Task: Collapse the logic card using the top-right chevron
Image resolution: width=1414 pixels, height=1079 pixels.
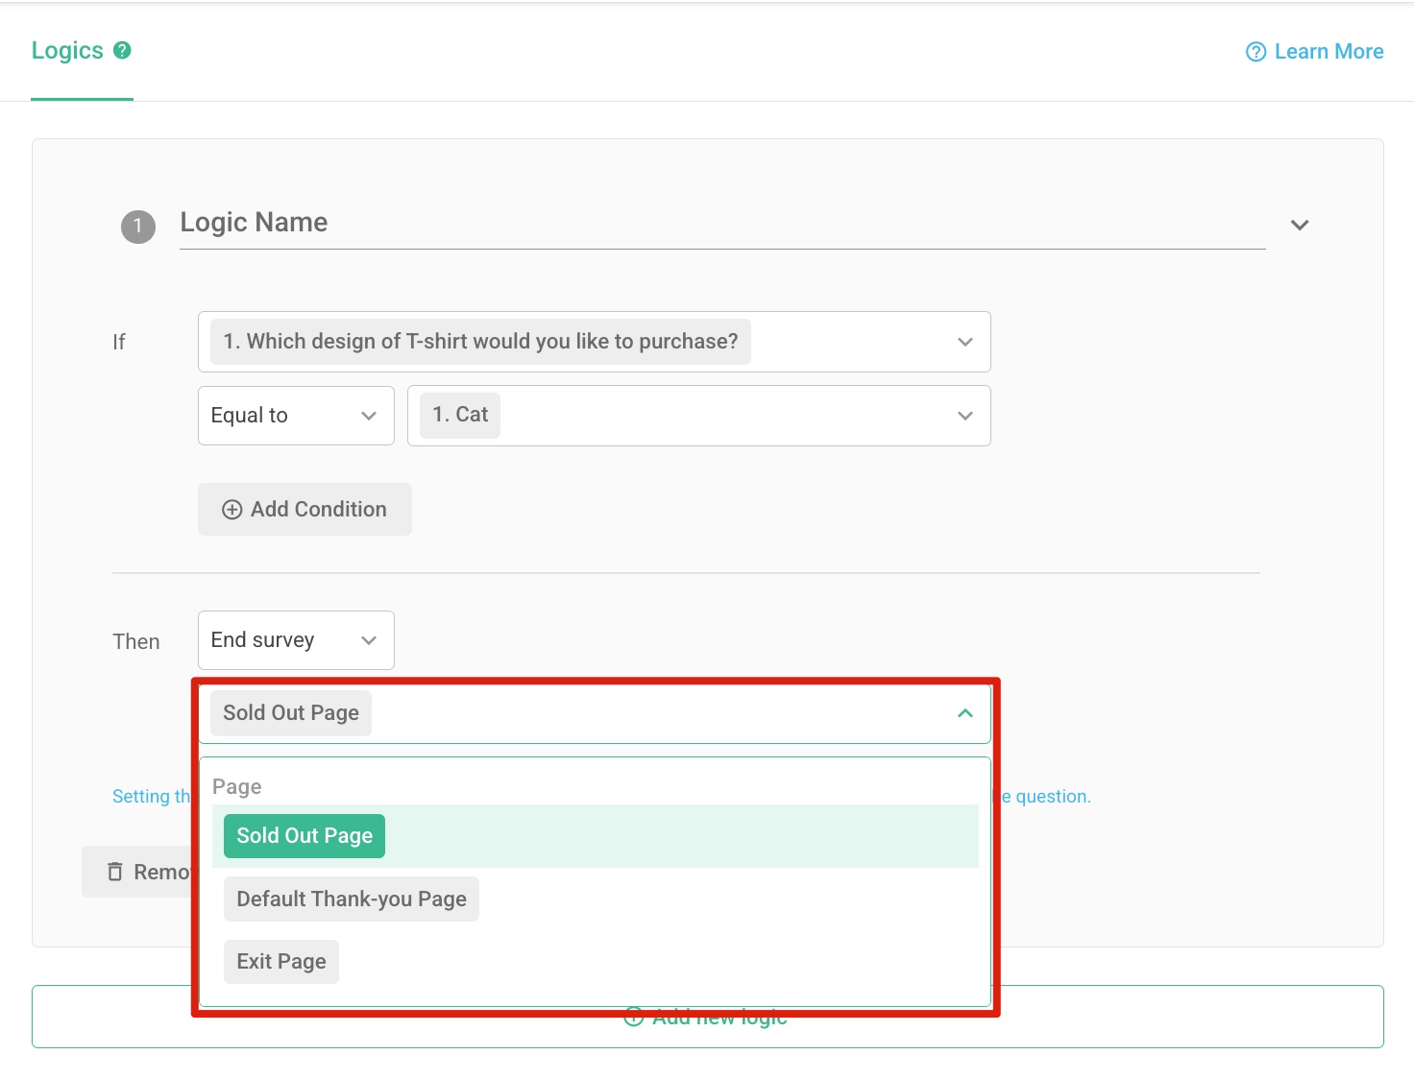Action: point(1300,225)
